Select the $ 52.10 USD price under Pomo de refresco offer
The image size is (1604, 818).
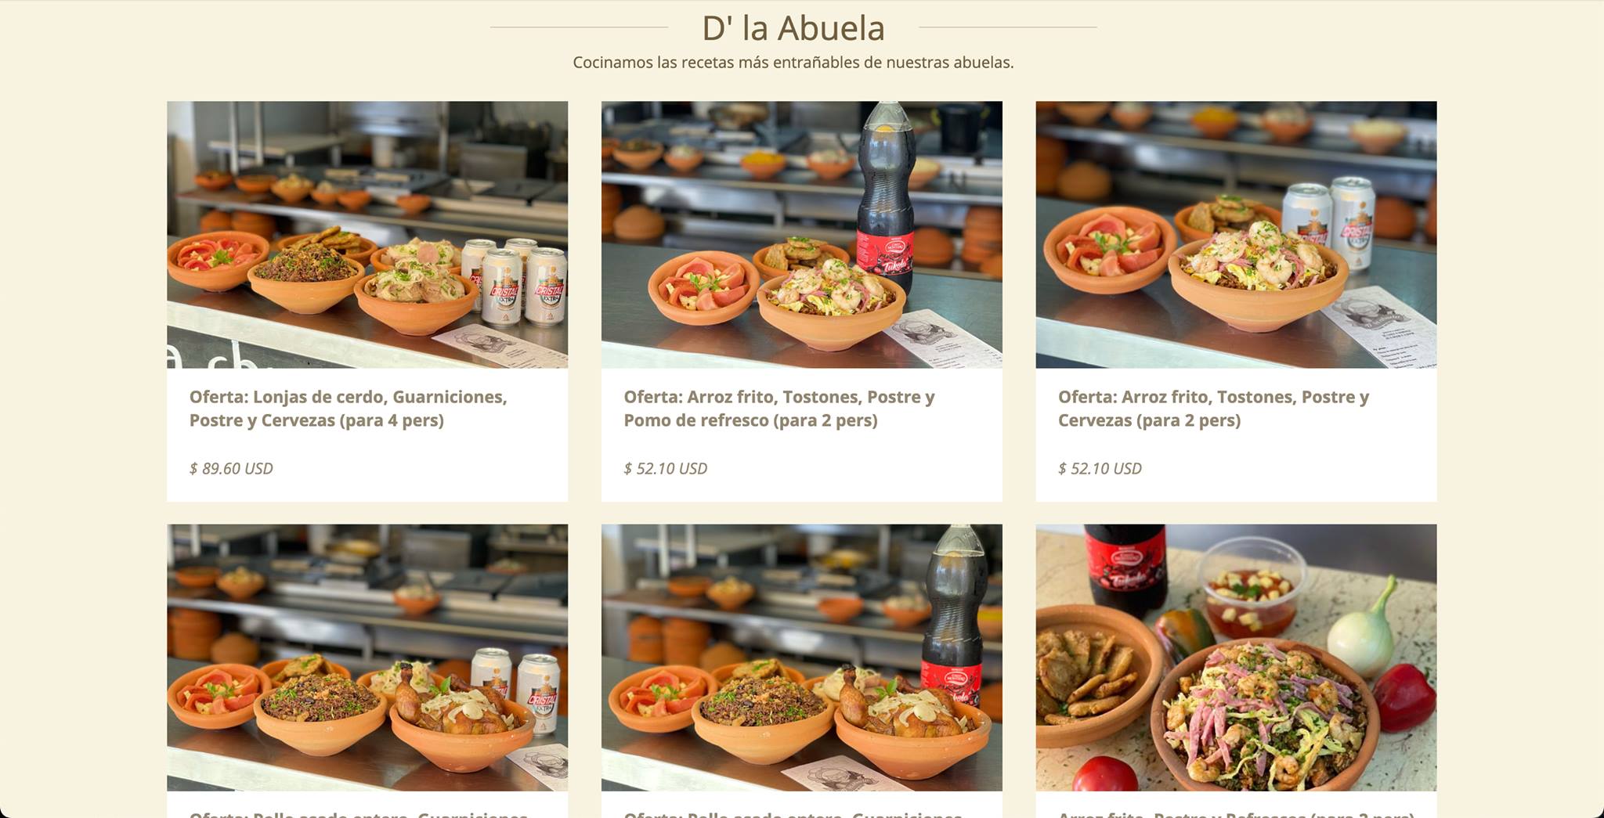click(x=665, y=468)
